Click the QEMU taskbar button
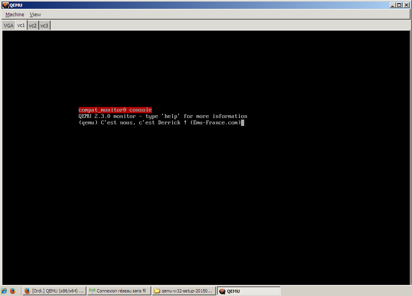The width and height of the screenshot is (412, 296). point(249,291)
